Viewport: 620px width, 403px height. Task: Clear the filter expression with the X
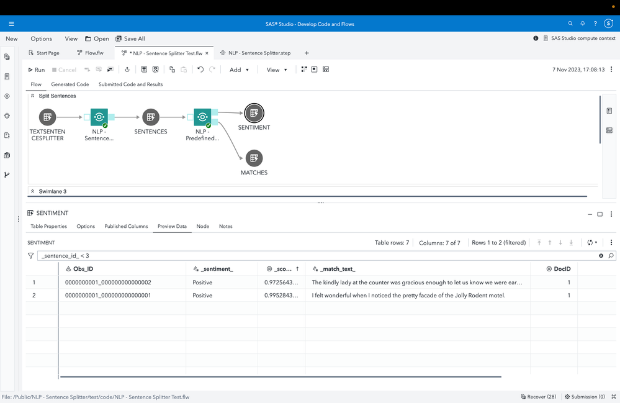601,256
